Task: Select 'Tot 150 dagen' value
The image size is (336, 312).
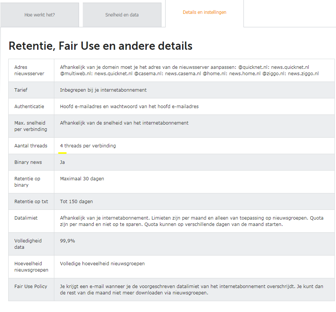Action: 76,202
